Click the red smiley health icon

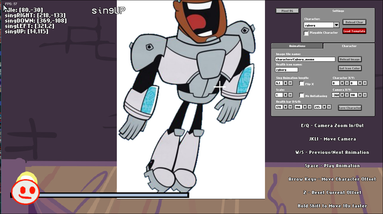pos(25,191)
